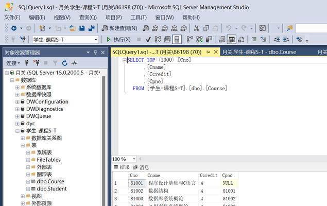Click the DAX query icon
Viewport: 327px width, 206px height.
click(x=183, y=28)
